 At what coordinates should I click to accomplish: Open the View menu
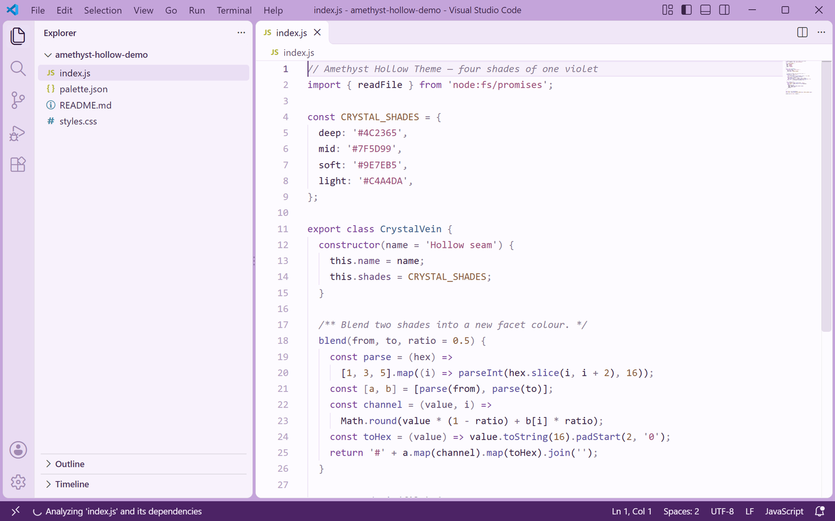143,10
